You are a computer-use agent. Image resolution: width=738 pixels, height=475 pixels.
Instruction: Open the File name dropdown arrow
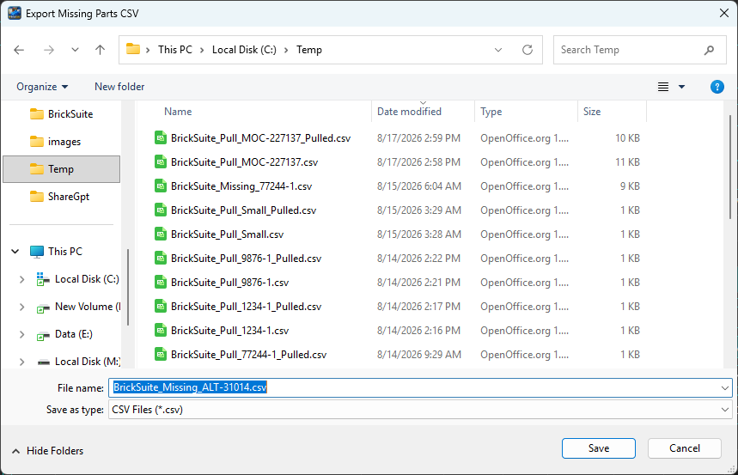click(725, 388)
